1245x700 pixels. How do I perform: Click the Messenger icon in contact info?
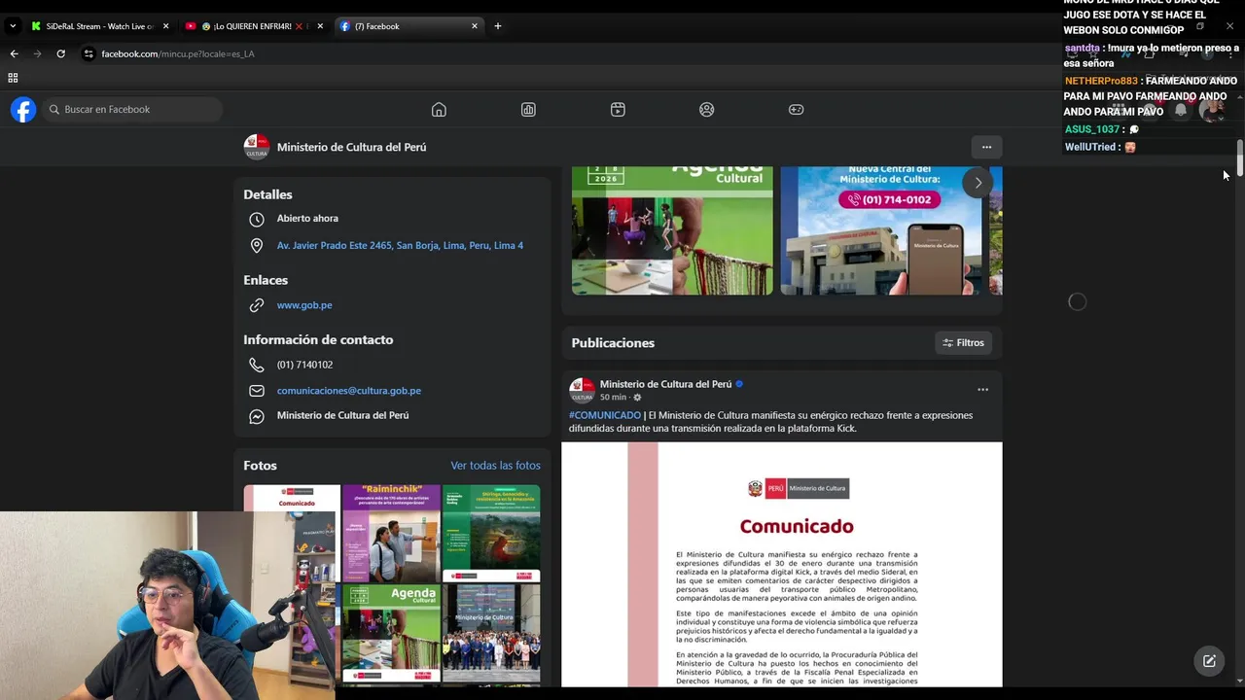pos(257,416)
